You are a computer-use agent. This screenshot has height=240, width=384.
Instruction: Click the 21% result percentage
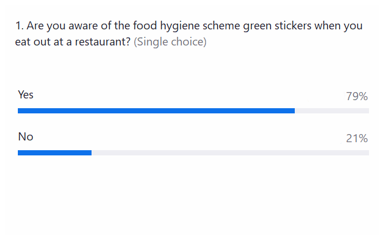tap(356, 139)
